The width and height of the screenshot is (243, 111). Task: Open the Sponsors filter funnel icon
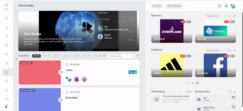click(x=234, y=16)
